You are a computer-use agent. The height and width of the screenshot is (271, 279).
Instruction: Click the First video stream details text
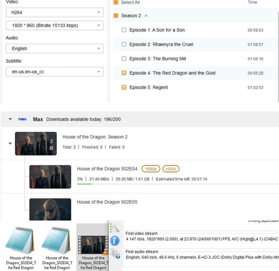[202, 239]
